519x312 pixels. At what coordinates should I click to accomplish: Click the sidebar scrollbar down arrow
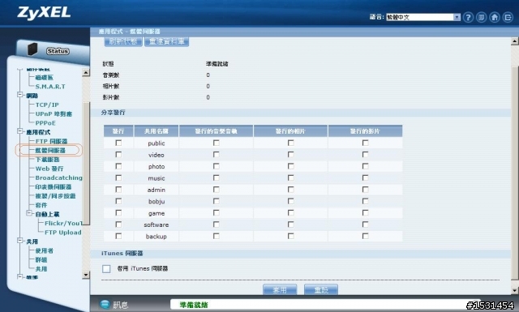point(86,275)
